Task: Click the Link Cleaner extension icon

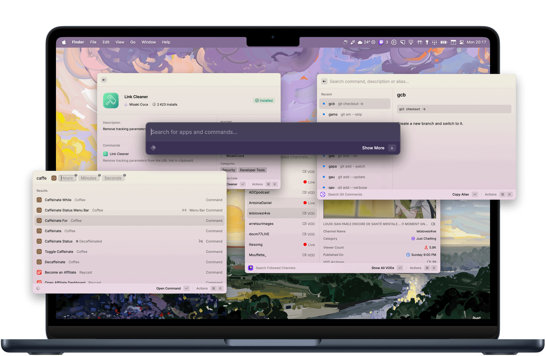Action: tap(111, 100)
